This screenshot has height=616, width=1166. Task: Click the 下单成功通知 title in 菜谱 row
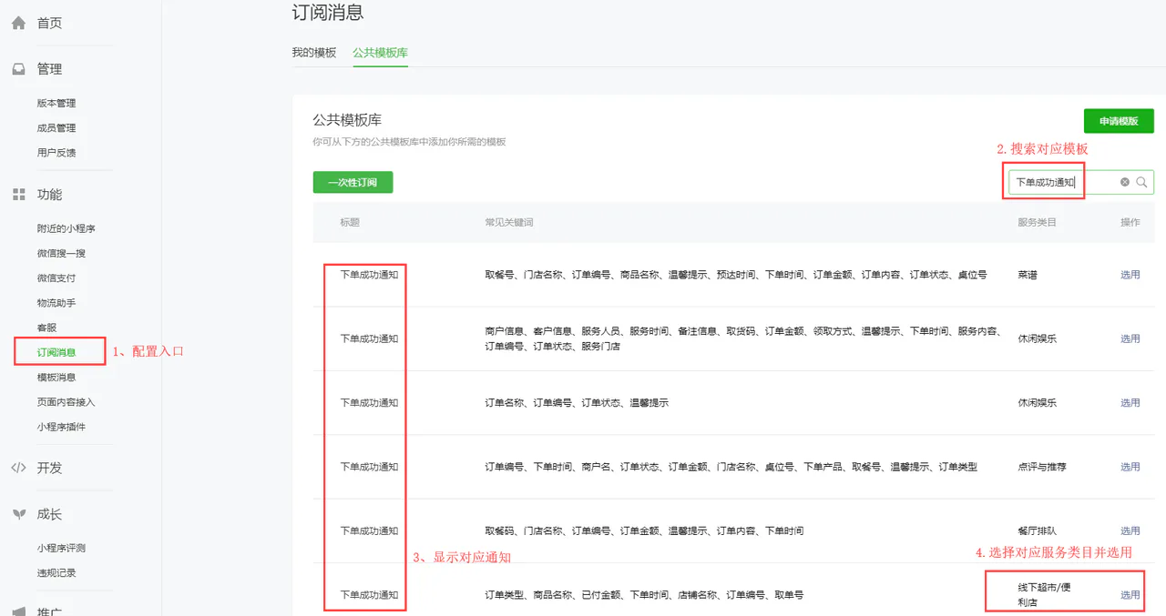[x=369, y=274]
